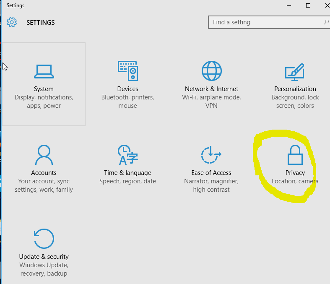Open the Personalization paintbrush icon
The image size is (330, 284).
pyautogui.click(x=295, y=72)
